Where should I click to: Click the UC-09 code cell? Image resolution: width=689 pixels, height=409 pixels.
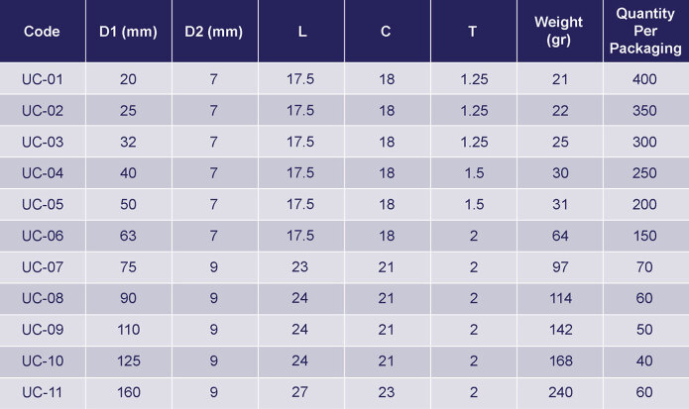43,330
